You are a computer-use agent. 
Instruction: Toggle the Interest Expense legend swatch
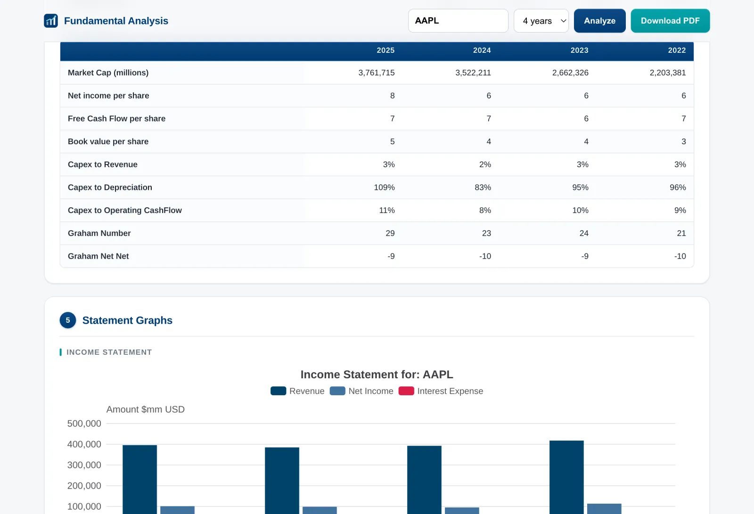coord(406,391)
